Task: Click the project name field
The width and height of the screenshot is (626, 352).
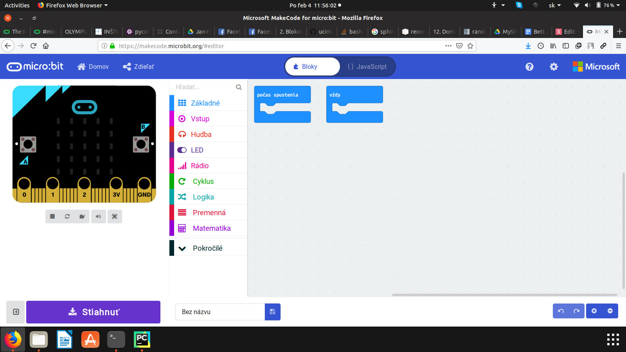Action: pos(220,312)
